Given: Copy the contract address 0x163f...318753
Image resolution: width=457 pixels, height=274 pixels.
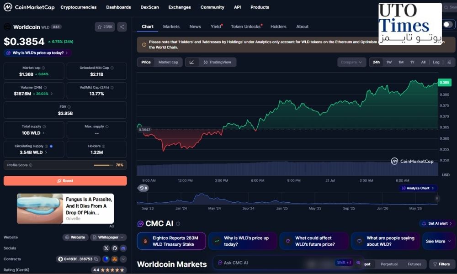Looking at the screenshot, I should (x=96, y=259).
